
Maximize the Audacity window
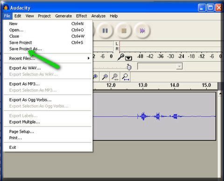[x=210, y=7]
